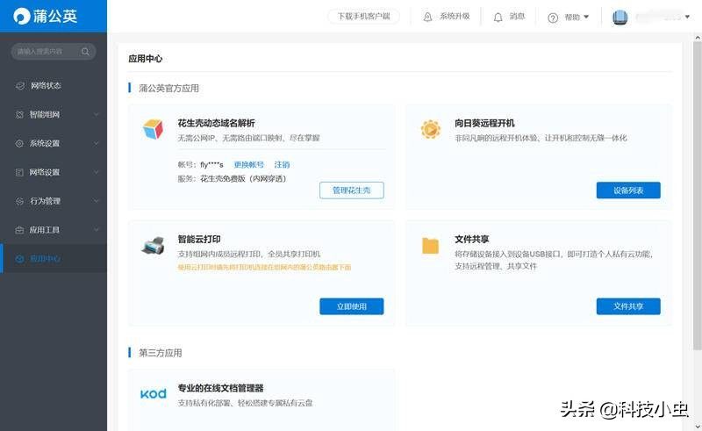Expand the 应用工具 menu chevron
Image resolution: width=702 pixels, height=431 pixels.
pos(97,230)
